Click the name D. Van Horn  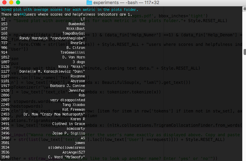click(74, 57)
